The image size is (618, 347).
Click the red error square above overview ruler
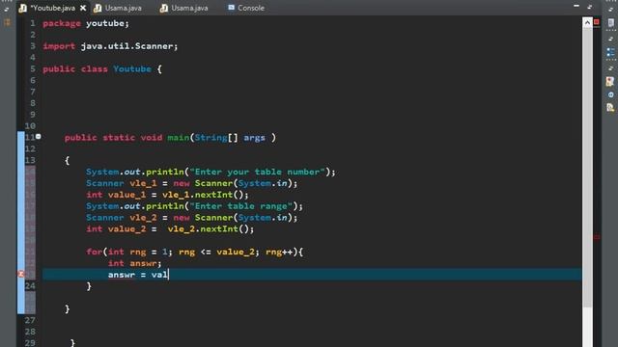coord(597,22)
